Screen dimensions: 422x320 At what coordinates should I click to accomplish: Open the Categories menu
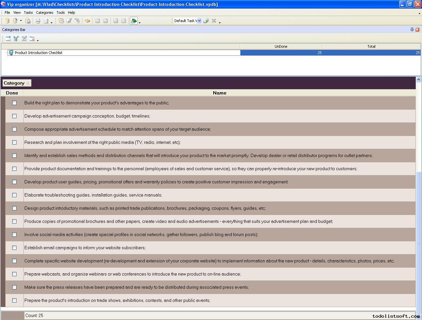[45, 13]
